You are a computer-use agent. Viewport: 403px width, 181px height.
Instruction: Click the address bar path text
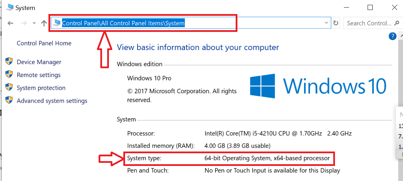click(x=123, y=23)
